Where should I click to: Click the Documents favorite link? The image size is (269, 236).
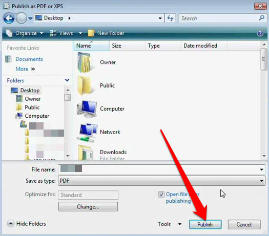pyautogui.click(x=29, y=59)
